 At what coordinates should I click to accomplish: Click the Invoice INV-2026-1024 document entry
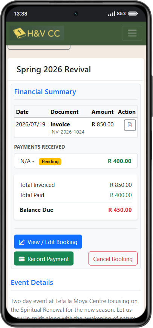click(x=67, y=127)
